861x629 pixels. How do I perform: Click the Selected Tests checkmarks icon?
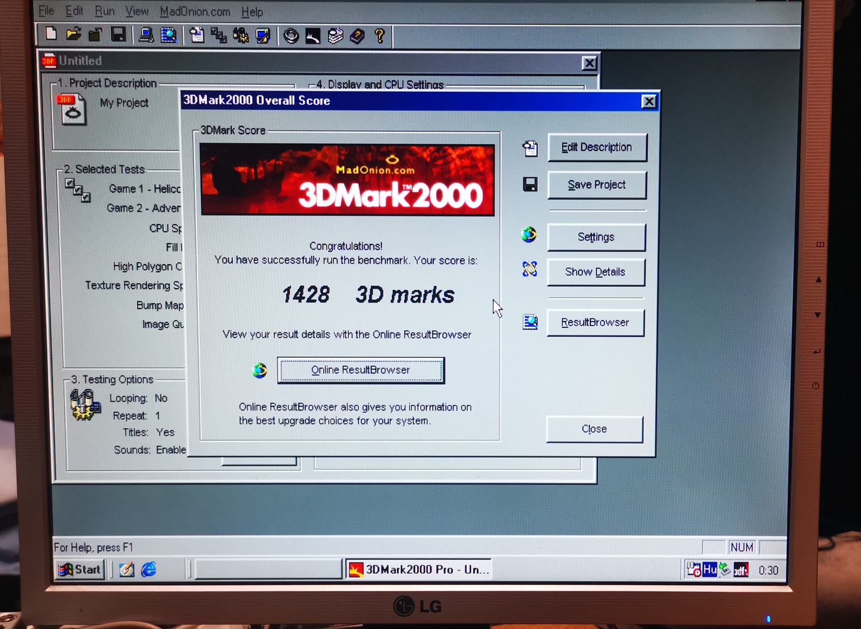coord(78,191)
